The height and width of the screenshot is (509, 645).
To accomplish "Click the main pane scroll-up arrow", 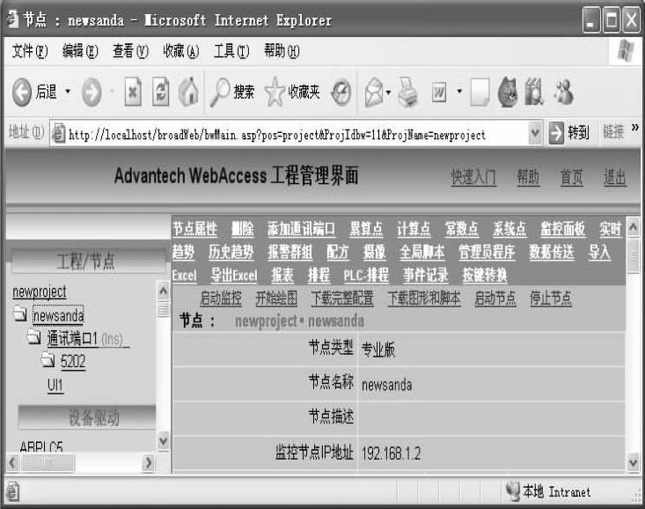I will pyautogui.click(x=634, y=226).
